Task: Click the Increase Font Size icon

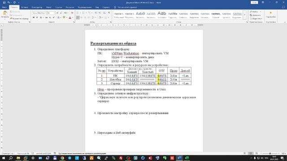Action: (x=57, y=13)
